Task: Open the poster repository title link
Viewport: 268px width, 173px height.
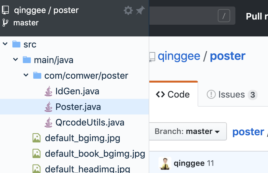Action: tap(228, 56)
